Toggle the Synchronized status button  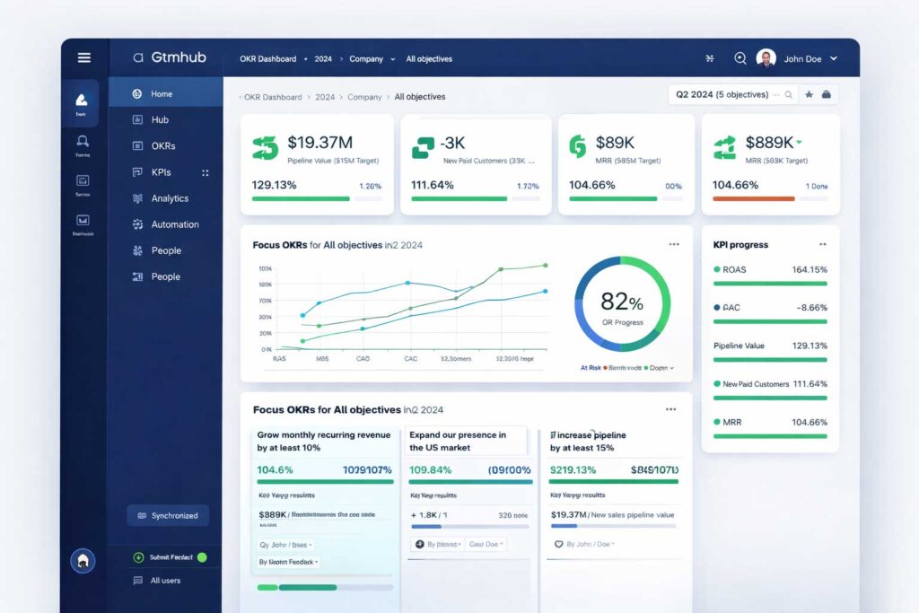[x=168, y=515]
